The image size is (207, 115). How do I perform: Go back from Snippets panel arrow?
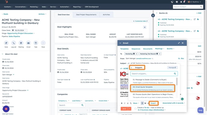(131, 68)
